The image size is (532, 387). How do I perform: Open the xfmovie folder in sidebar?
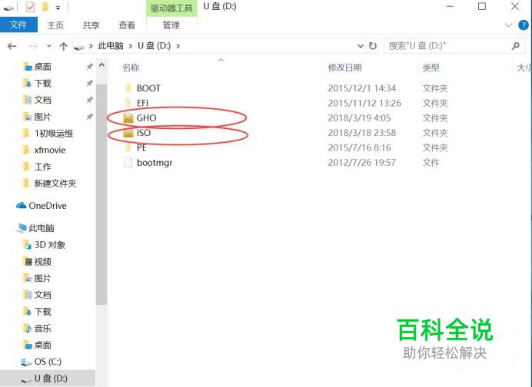click(x=45, y=150)
